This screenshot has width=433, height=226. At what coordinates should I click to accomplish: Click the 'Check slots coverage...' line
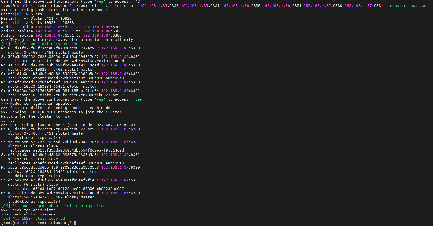32,214
